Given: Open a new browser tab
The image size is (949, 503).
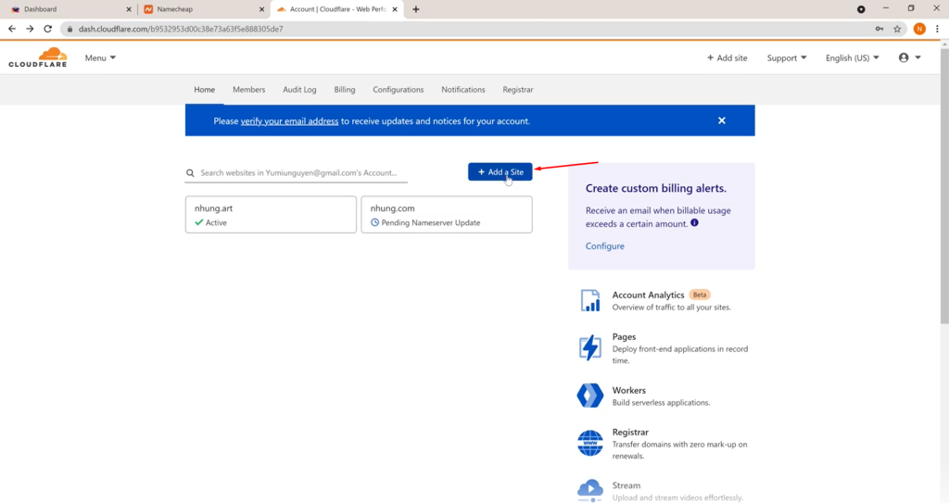Looking at the screenshot, I should point(416,9).
